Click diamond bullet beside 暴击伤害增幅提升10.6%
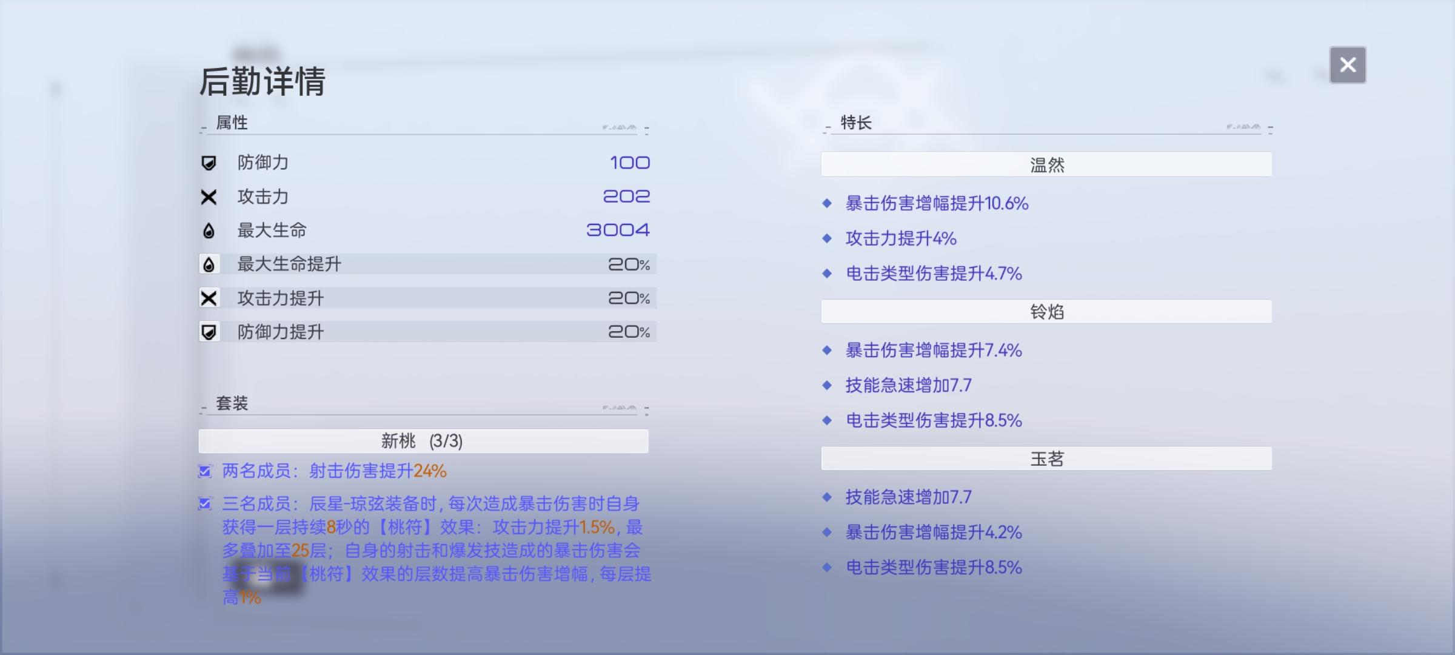 (827, 204)
